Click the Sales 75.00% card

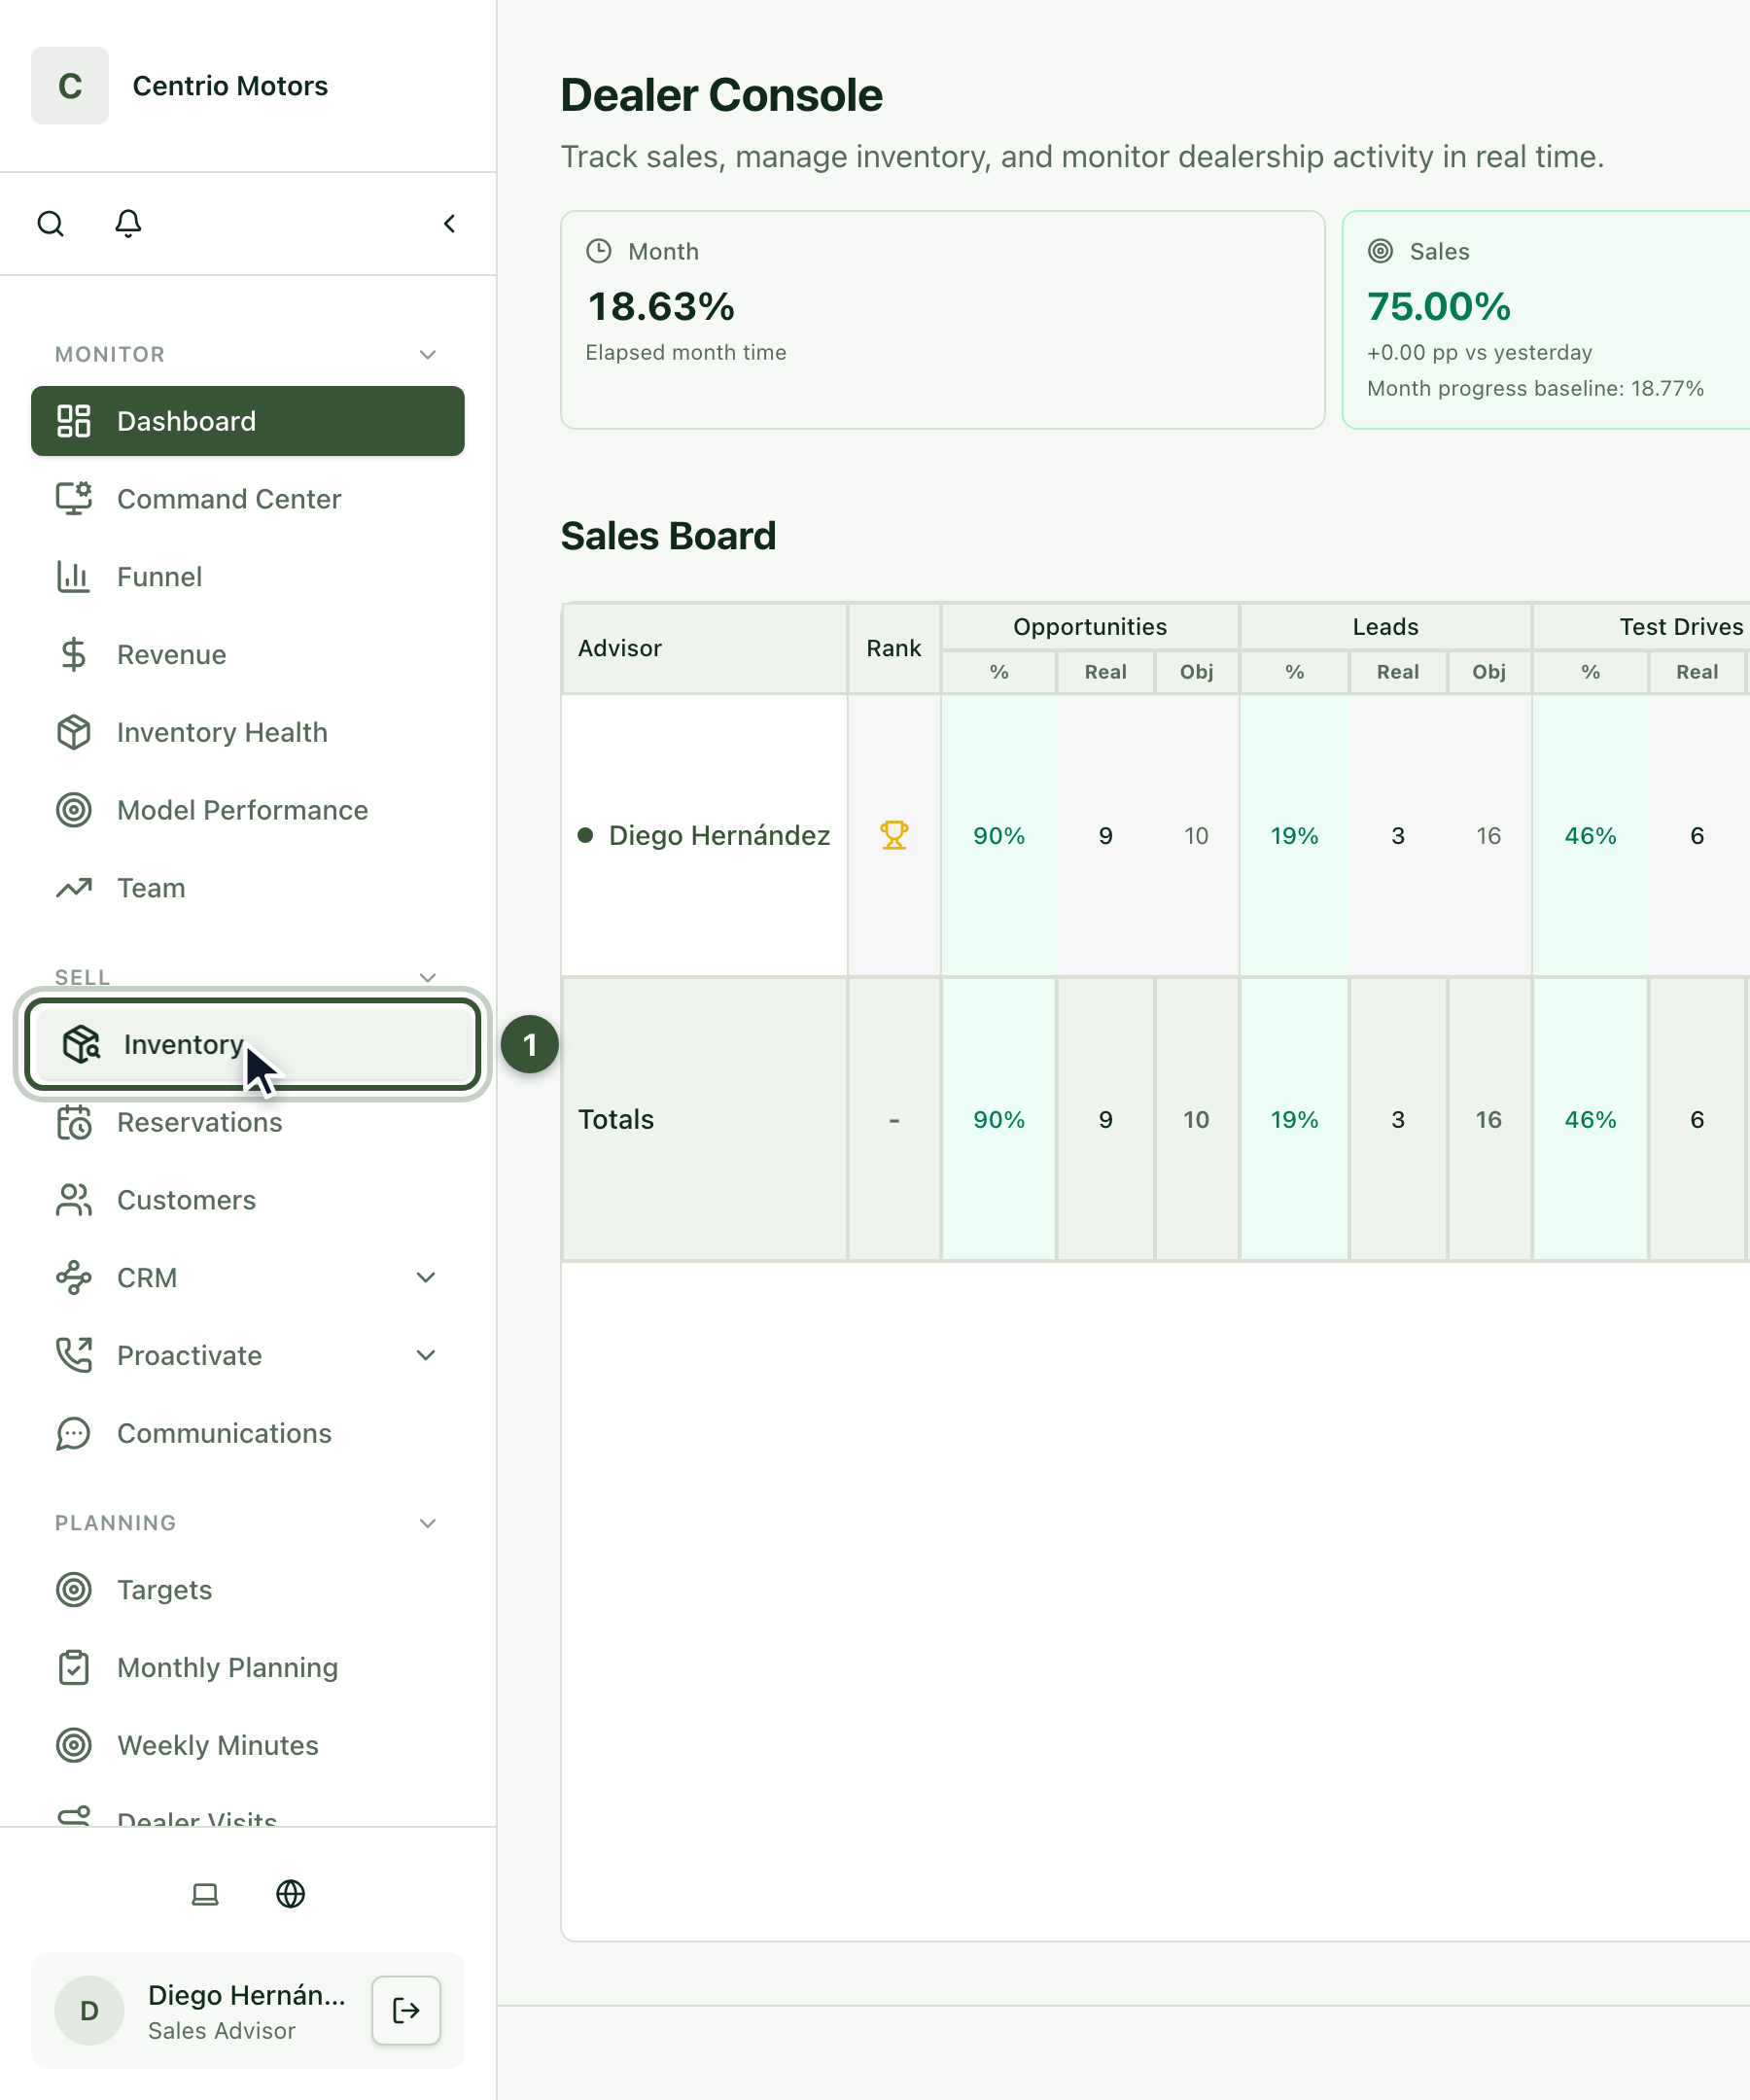[x=1546, y=320]
